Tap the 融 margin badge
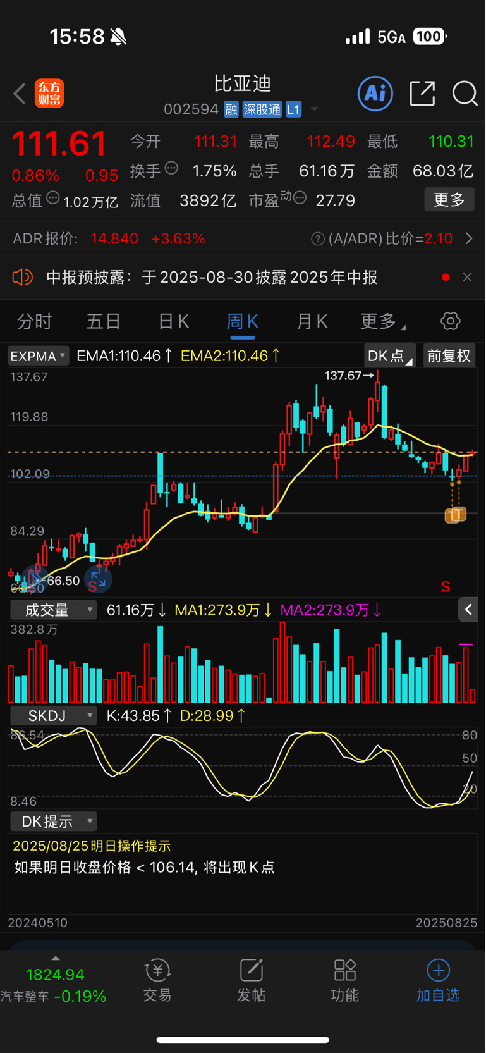 pyautogui.click(x=231, y=109)
